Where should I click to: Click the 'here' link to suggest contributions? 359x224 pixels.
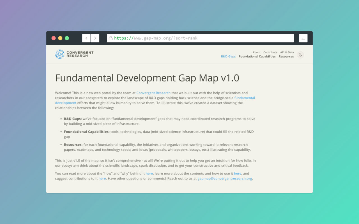pos(102,178)
